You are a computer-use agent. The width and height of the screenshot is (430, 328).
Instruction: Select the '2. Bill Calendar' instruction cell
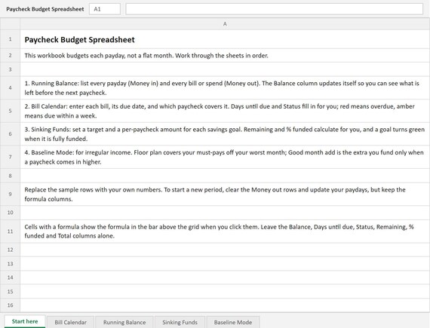[x=225, y=111]
